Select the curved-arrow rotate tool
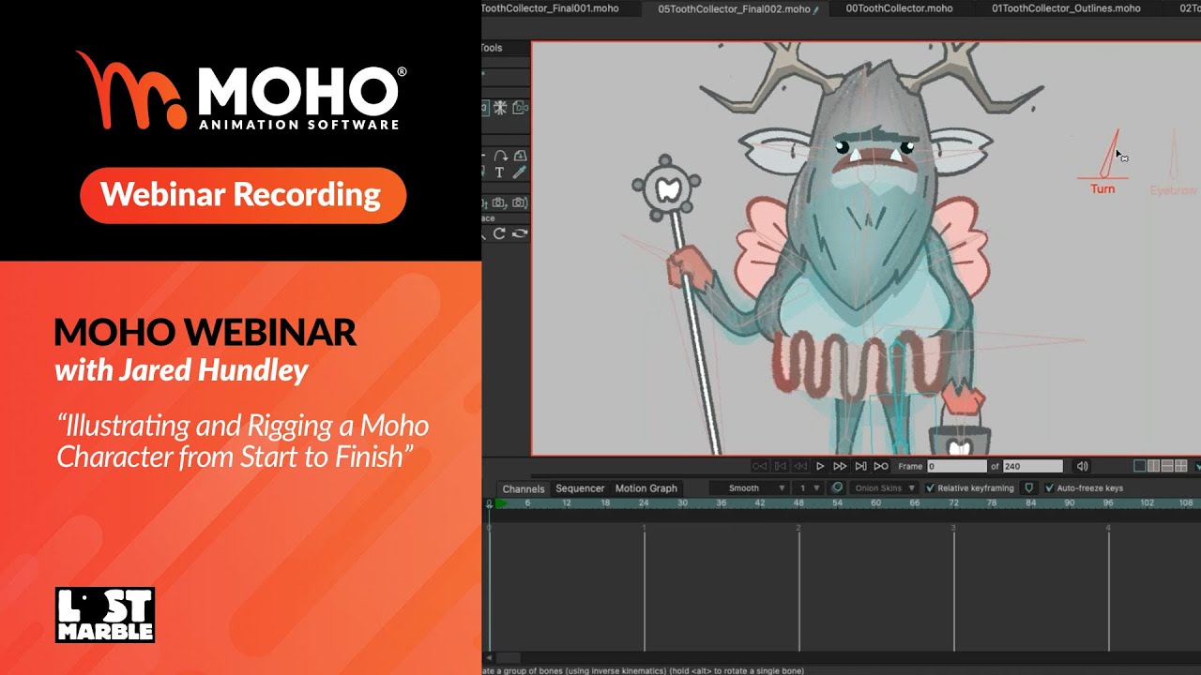 [x=501, y=157]
